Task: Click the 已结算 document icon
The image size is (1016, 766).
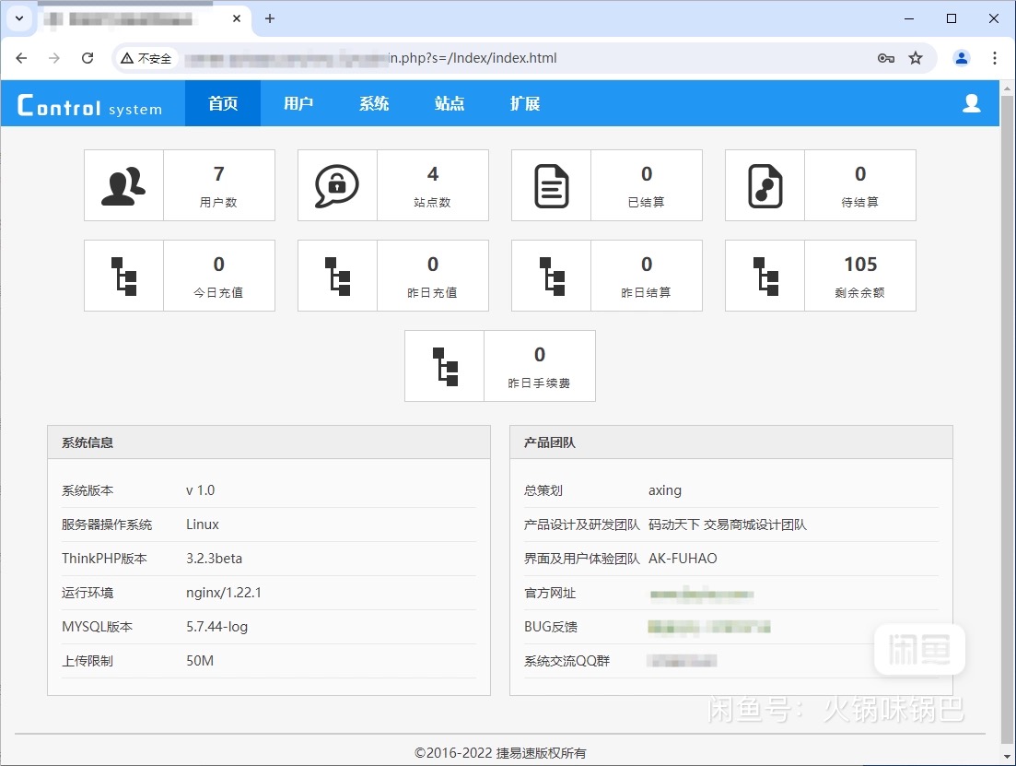Action: (551, 184)
